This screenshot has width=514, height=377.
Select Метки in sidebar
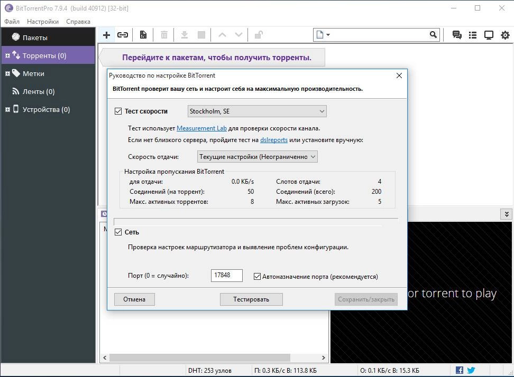48,73
